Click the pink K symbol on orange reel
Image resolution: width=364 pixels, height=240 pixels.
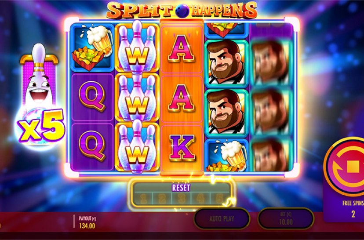(x=182, y=148)
